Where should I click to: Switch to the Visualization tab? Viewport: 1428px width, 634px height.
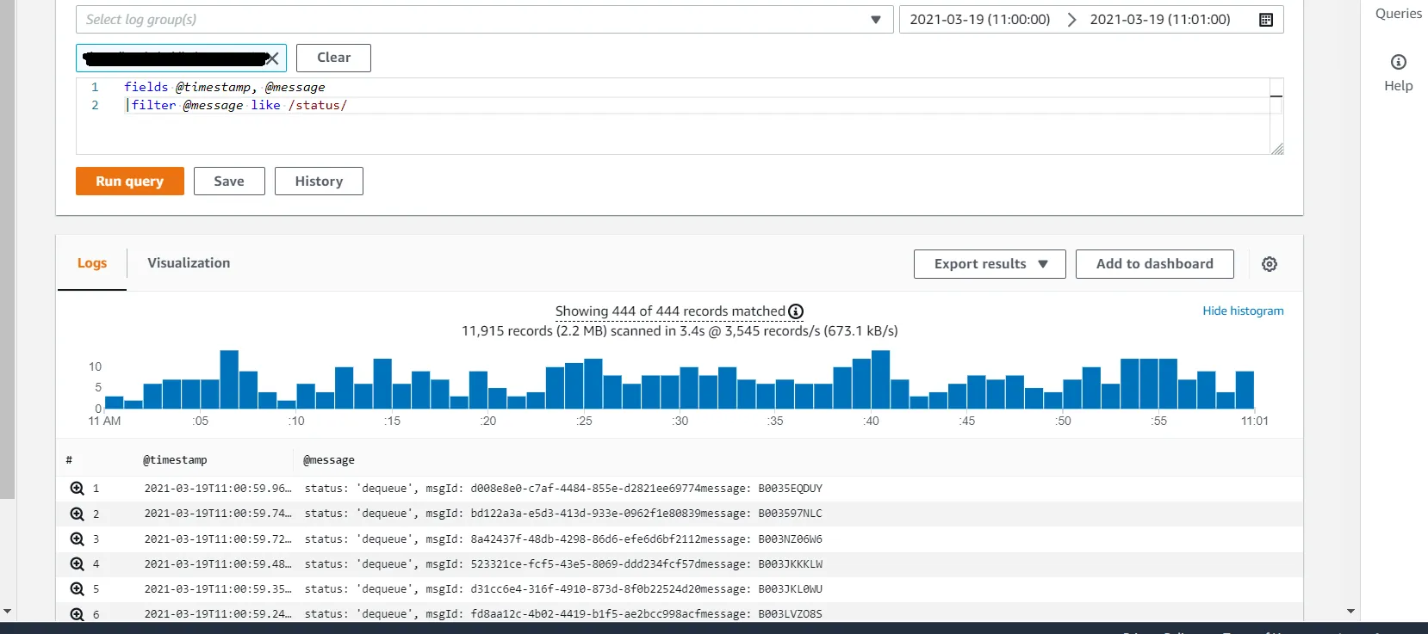[189, 263]
